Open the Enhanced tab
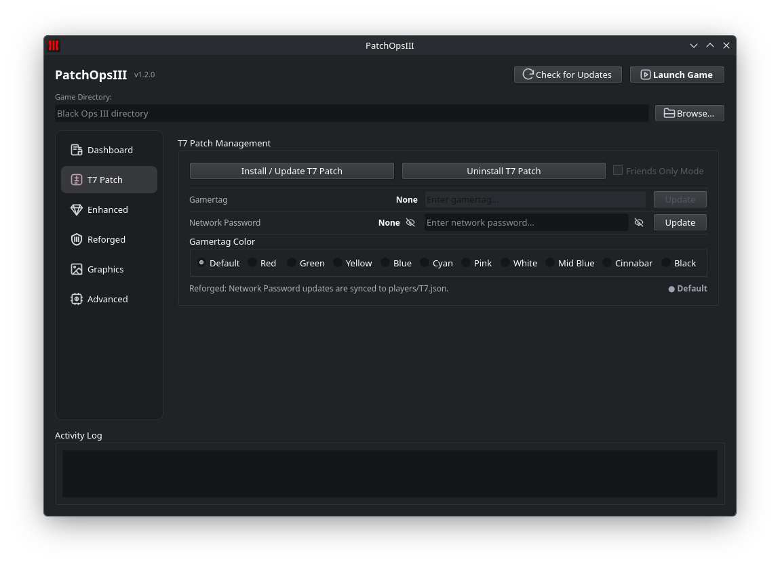The image size is (780, 568). click(x=109, y=209)
